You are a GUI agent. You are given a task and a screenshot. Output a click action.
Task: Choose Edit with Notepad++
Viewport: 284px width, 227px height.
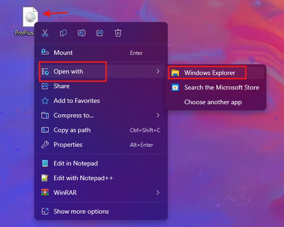(101, 178)
